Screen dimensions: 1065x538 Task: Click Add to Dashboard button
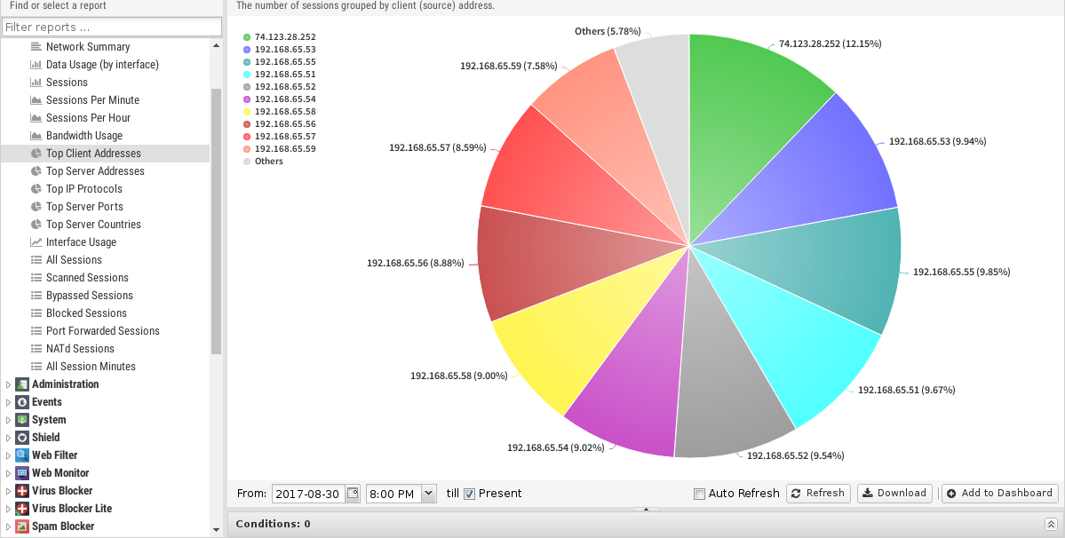tap(999, 494)
